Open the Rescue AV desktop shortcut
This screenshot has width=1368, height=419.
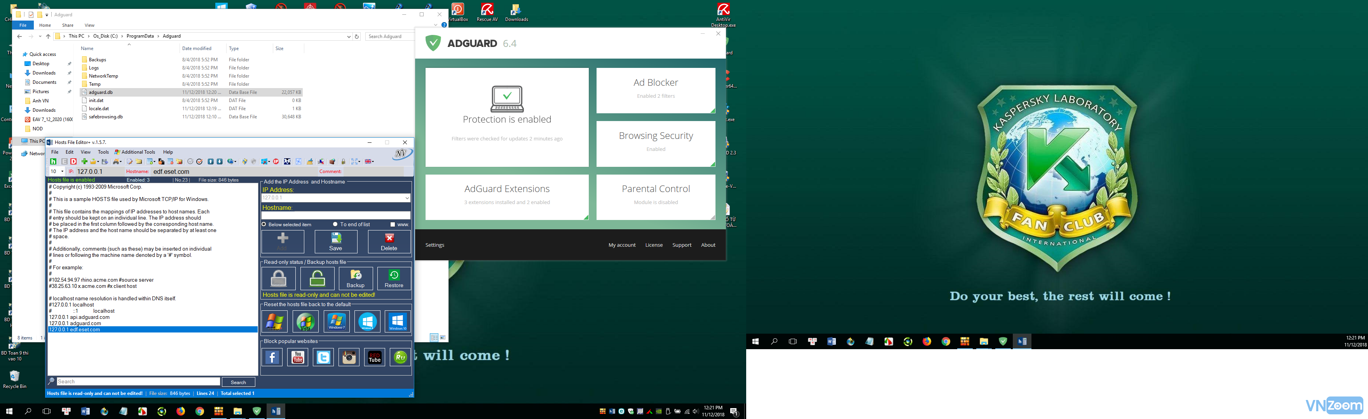(x=487, y=12)
